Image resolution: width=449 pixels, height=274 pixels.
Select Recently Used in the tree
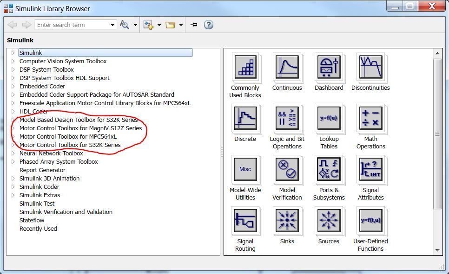[38, 229]
